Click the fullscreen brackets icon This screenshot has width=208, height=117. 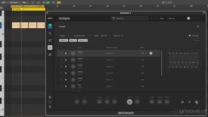point(50,102)
